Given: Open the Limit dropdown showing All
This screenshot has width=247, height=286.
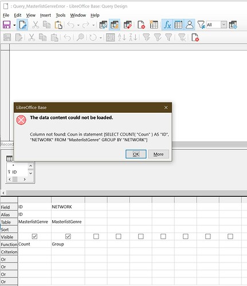Looking at the screenshot, I should coord(224,25).
